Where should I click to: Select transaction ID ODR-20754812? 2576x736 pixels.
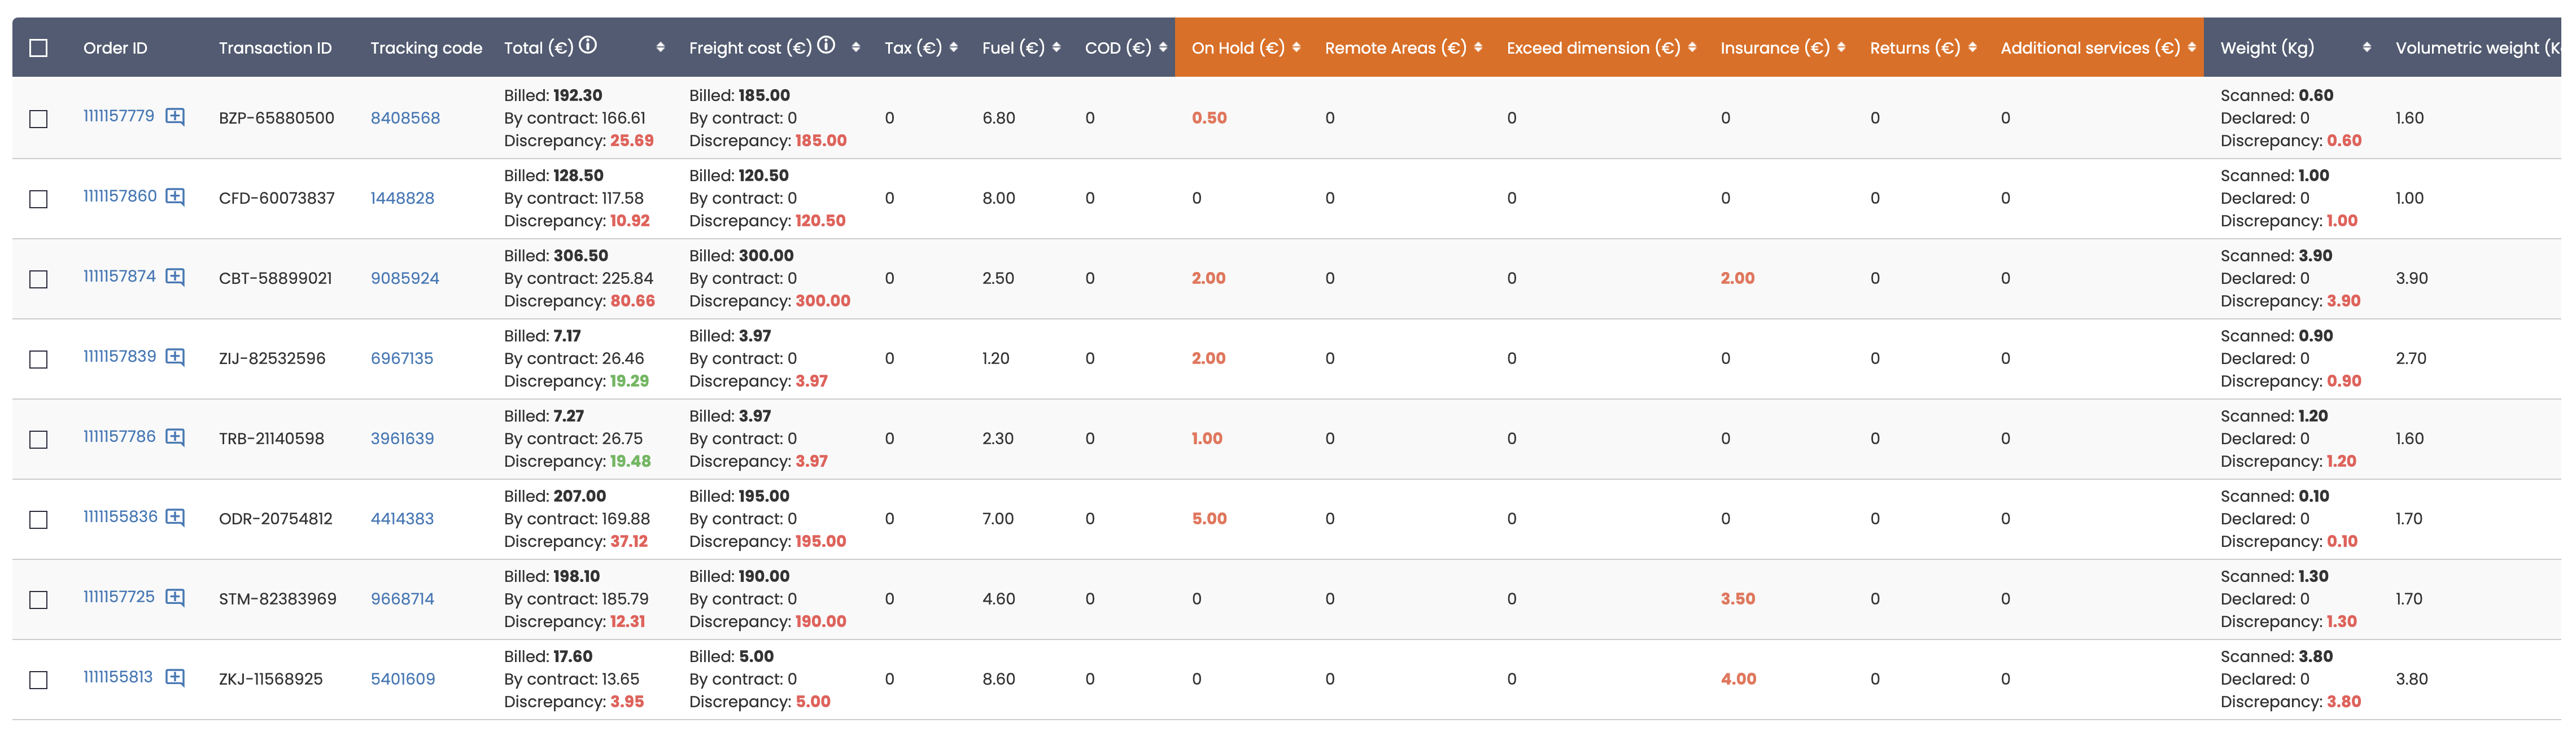coord(275,518)
